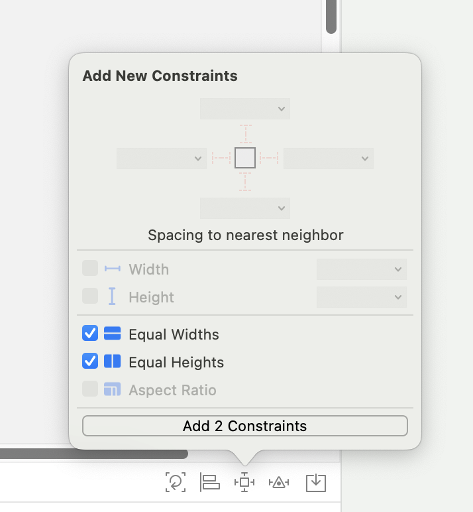The width and height of the screenshot is (473, 512).
Task: Open Resolve Auto Layout Issues tool
Action: (x=279, y=482)
